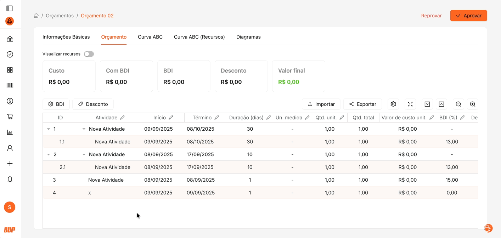Open the Diagramas tab
Image resolution: width=501 pixels, height=238 pixels.
coord(248,37)
